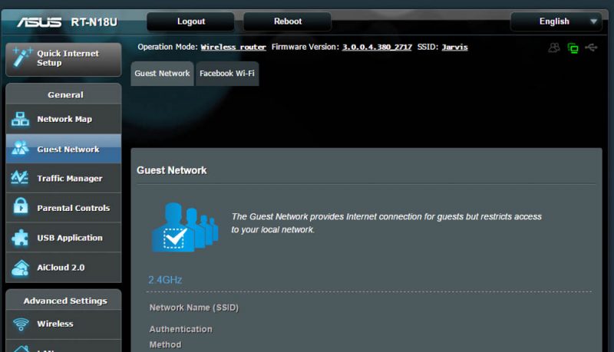Click the 2.4GHz band heading
The image size is (614, 352).
(165, 280)
